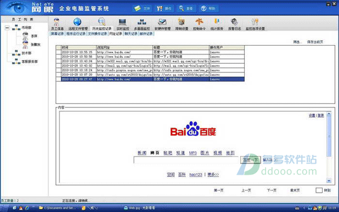Open the 报警日志 speaker icon
The height and width of the screenshot is (212, 339).
[x=234, y=24]
